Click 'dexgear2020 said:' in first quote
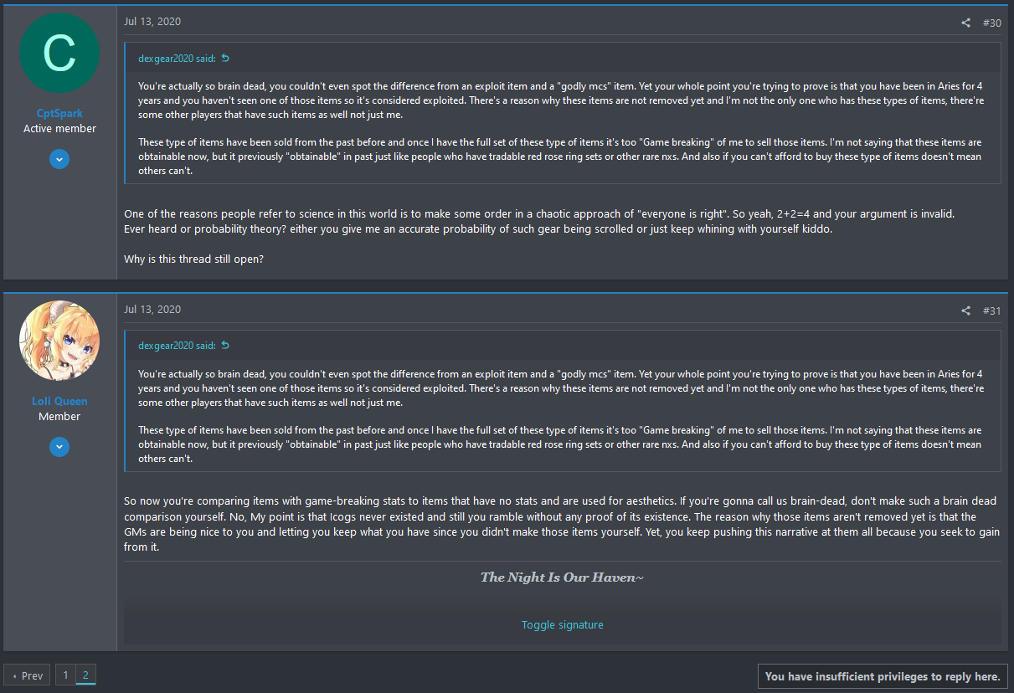Image resolution: width=1014 pixels, height=693 pixels. pyautogui.click(x=178, y=58)
